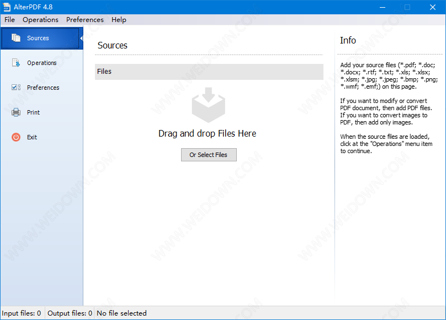Click the Sources documents icon in sidebar

tap(16, 38)
